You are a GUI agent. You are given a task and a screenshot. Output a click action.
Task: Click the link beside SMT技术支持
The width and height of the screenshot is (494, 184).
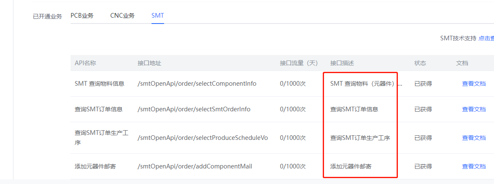(486, 38)
